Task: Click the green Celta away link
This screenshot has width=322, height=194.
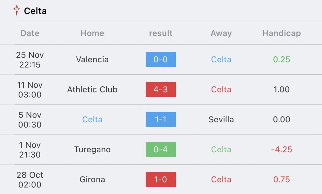Action: 221,149
